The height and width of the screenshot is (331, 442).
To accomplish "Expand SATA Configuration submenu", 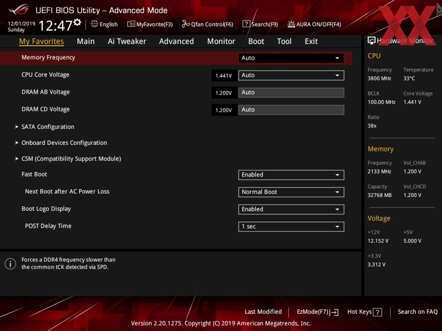I will (48, 127).
